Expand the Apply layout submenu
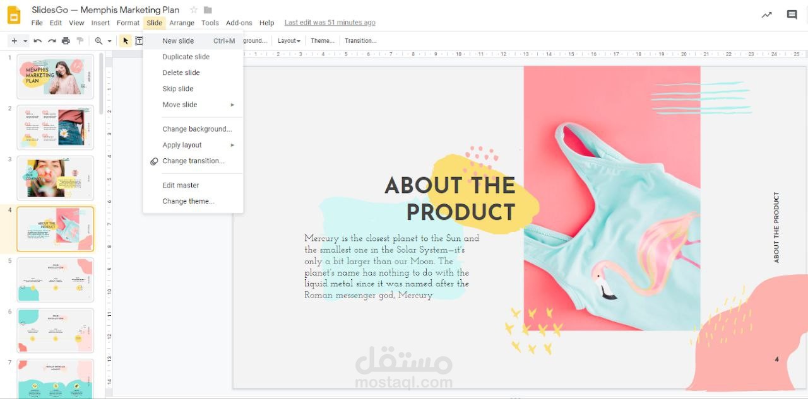Screen dimensions: 808x399 pos(193,145)
